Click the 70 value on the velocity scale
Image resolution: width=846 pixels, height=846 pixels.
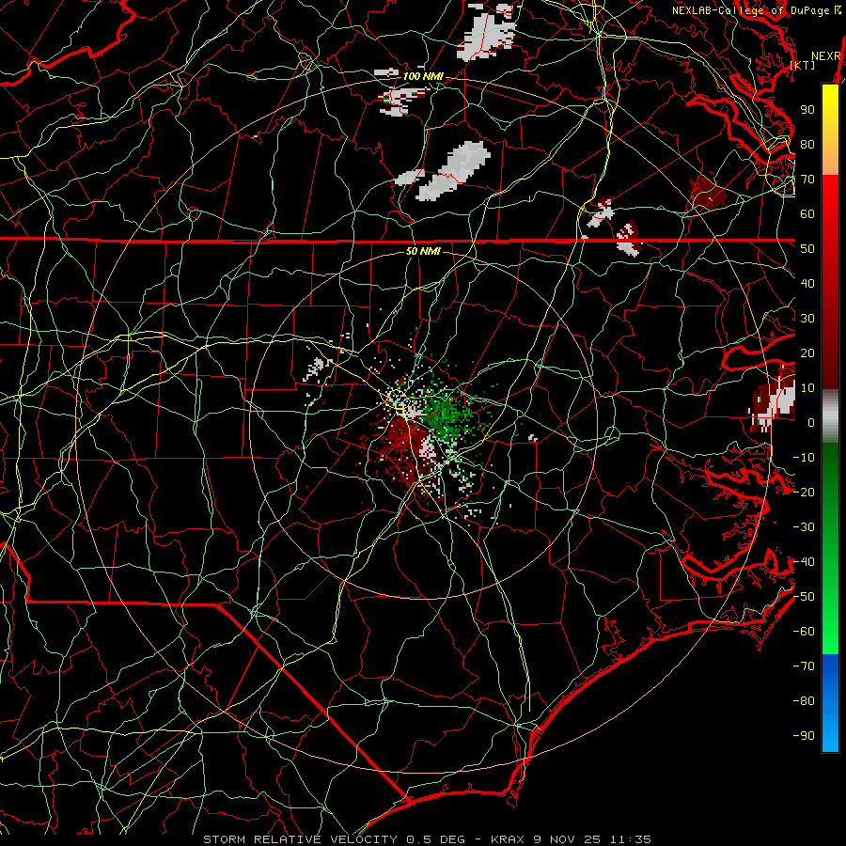tap(807, 180)
